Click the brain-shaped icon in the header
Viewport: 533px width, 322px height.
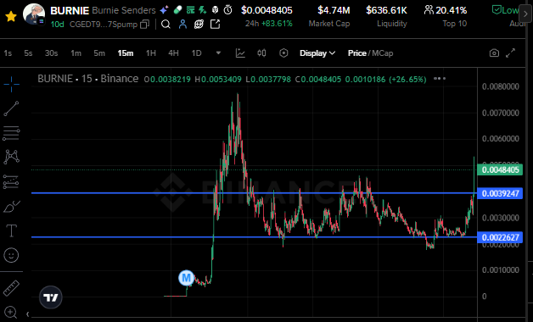[215, 10]
